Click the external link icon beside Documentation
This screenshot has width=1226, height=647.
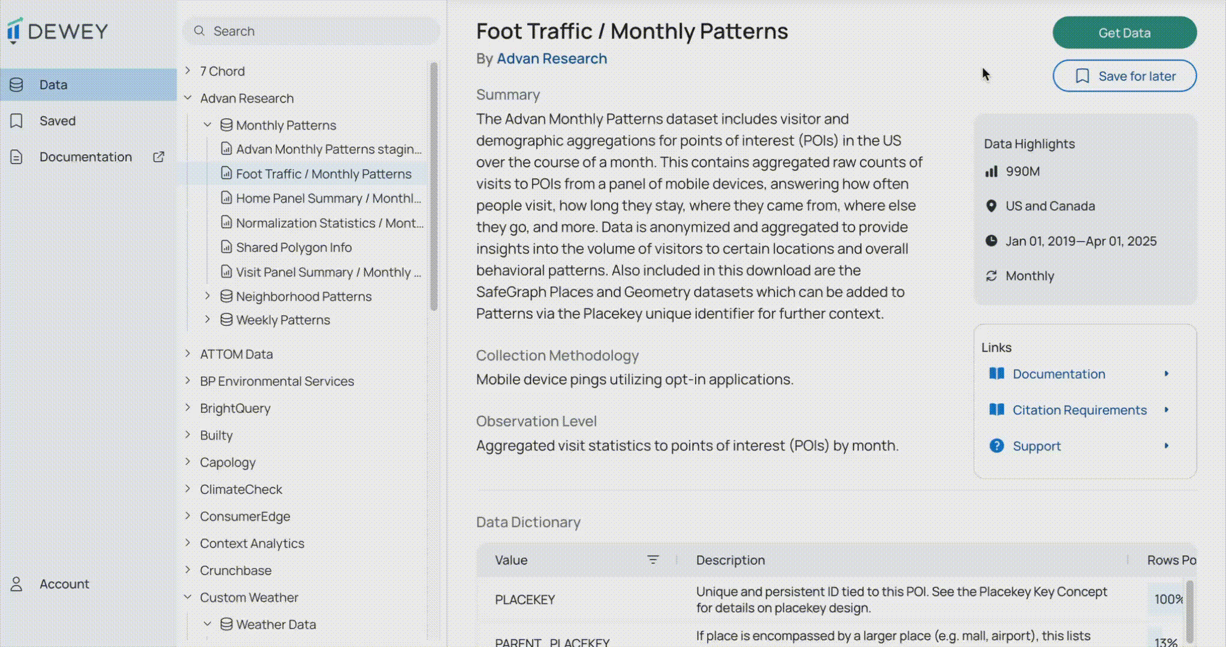pos(158,156)
